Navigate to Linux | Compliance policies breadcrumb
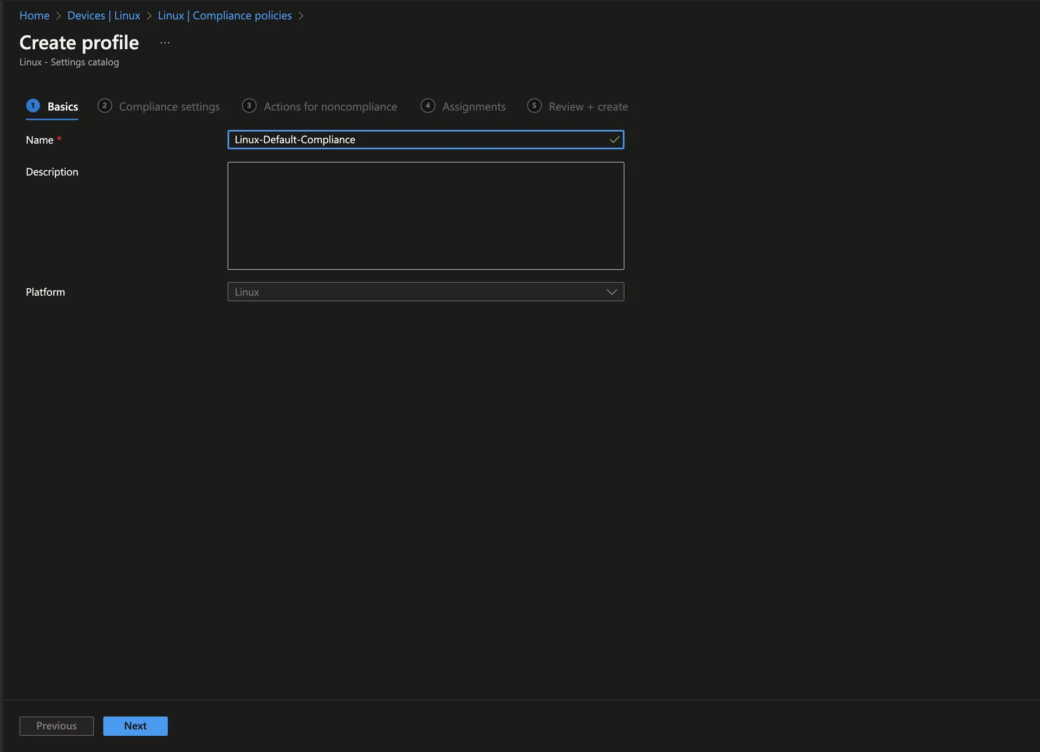Screen dimensions: 1040x752 225,16
